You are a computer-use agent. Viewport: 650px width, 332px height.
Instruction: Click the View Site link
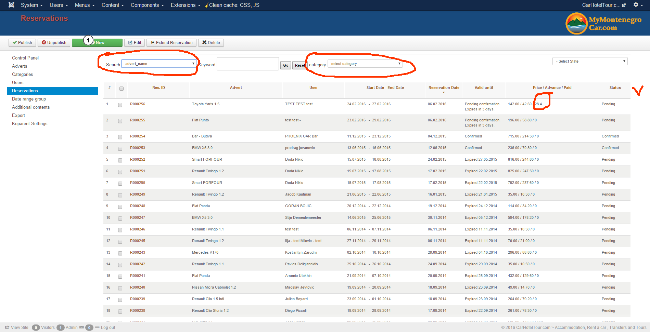(x=17, y=328)
